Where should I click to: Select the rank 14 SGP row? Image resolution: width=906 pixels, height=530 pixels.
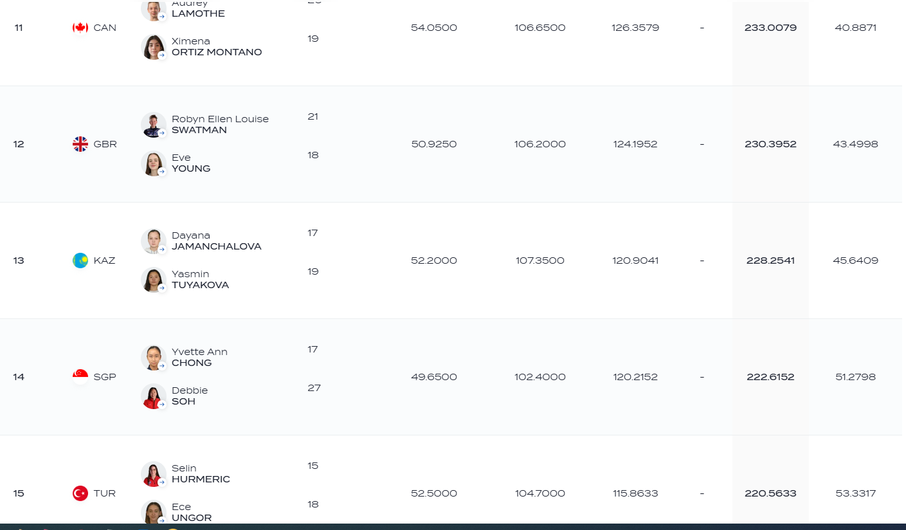(x=453, y=377)
